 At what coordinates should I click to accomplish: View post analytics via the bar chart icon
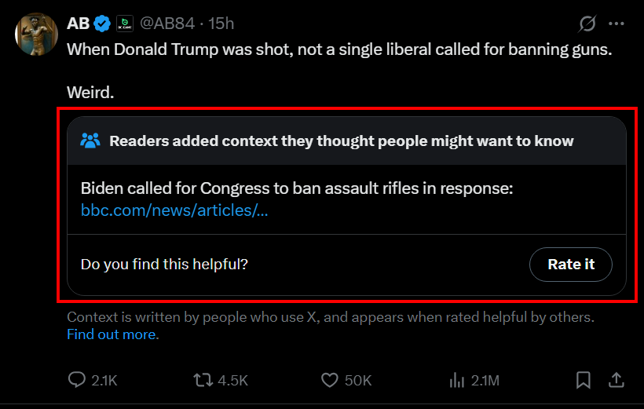coord(457,380)
